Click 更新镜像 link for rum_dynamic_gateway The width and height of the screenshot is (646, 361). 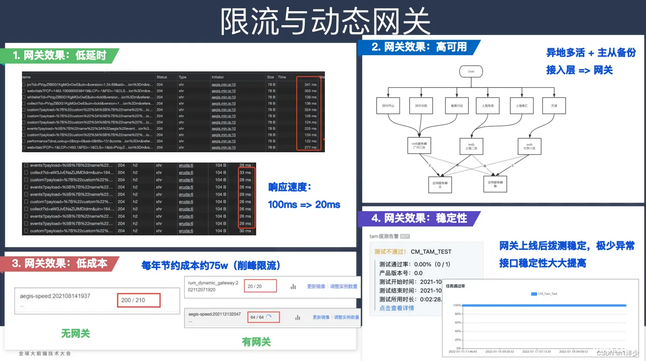point(316,286)
